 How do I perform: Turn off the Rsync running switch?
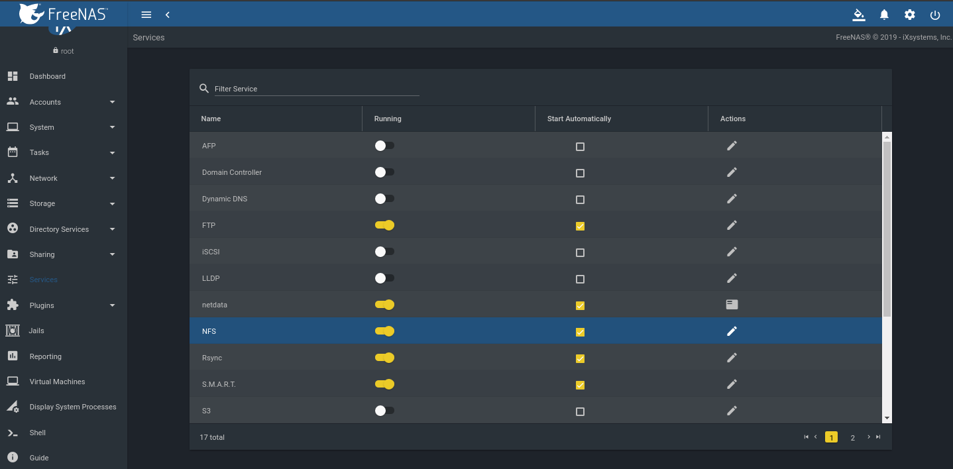click(384, 358)
